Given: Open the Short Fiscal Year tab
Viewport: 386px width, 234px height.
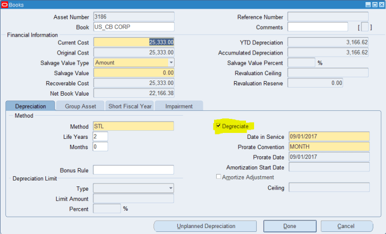Looking at the screenshot, I should 130,106.
